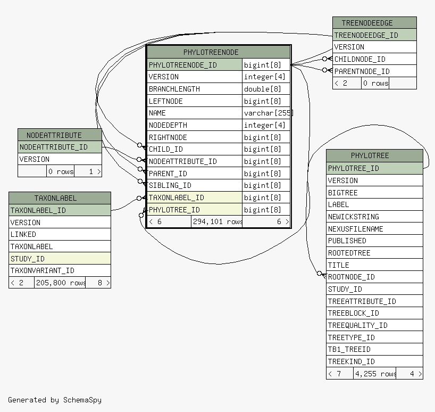Click the ROOTNODE_ID column
The height and width of the screenshot is (412, 435).
coord(374,277)
